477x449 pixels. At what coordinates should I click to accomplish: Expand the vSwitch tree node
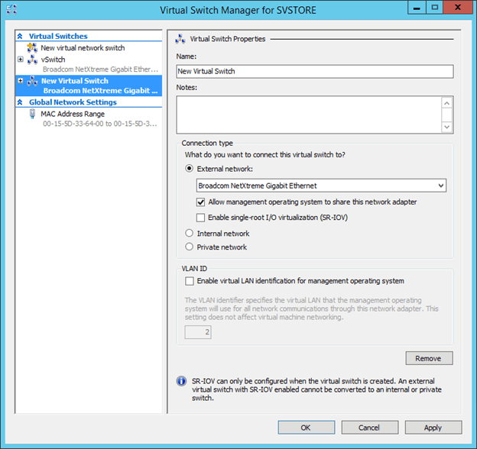pos(21,60)
